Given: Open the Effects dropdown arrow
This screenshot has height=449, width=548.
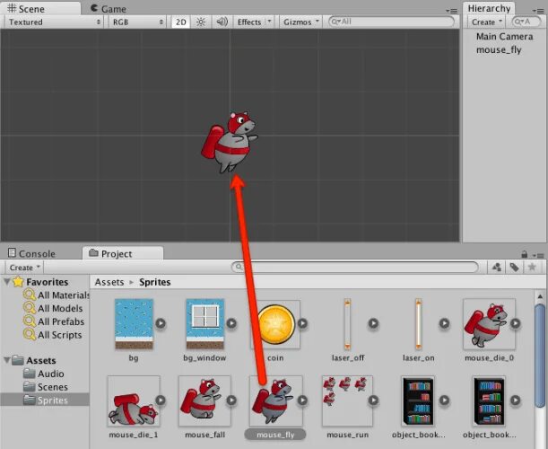Looking at the screenshot, I should [x=269, y=22].
